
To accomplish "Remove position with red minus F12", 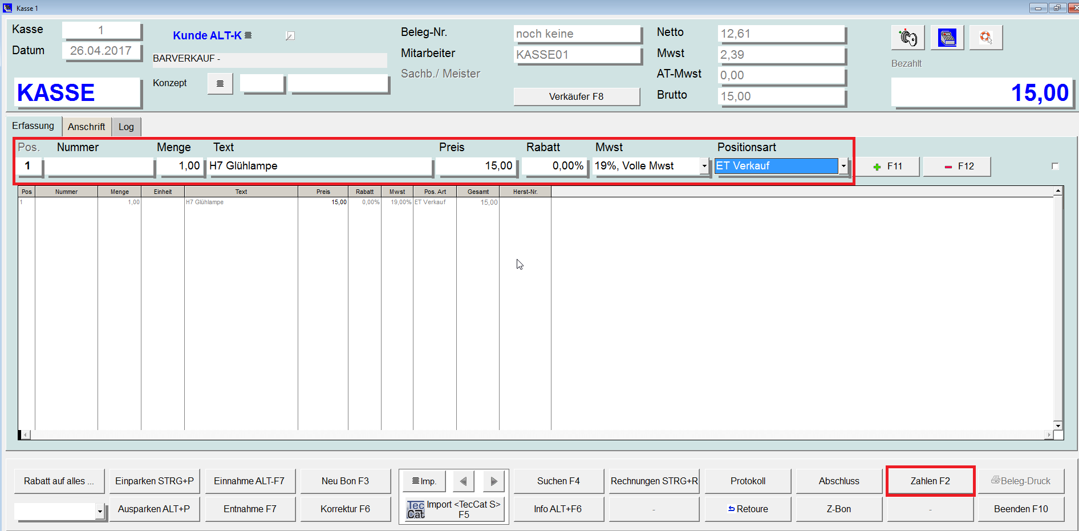I will (957, 166).
